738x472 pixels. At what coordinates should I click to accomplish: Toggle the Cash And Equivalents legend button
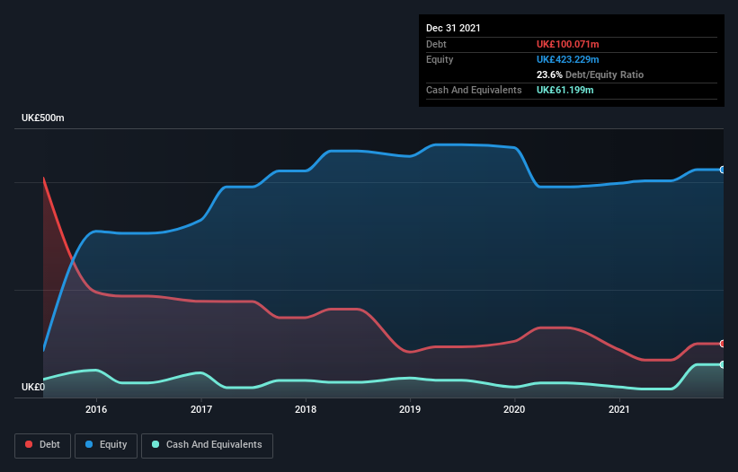coord(207,445)
